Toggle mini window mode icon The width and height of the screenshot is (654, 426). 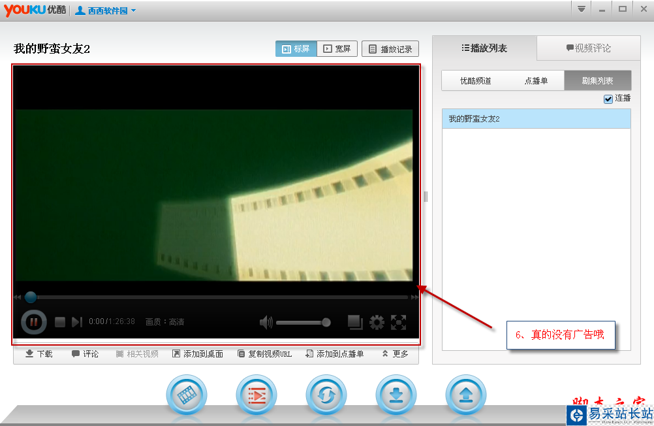pos(355,322)
